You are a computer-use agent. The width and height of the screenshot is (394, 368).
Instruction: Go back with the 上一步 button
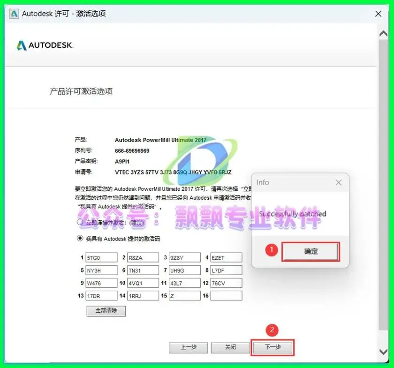click(189, 348)
